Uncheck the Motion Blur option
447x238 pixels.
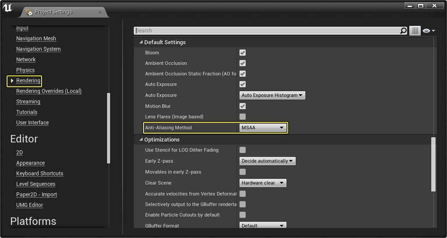pos(243,106)
